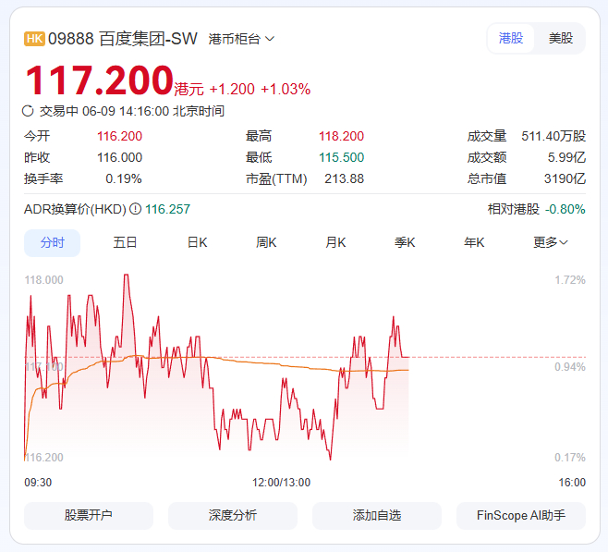Click the info icon next to ADR换算价(HKD)
608x552 pixels.
(x=135, y=209)
